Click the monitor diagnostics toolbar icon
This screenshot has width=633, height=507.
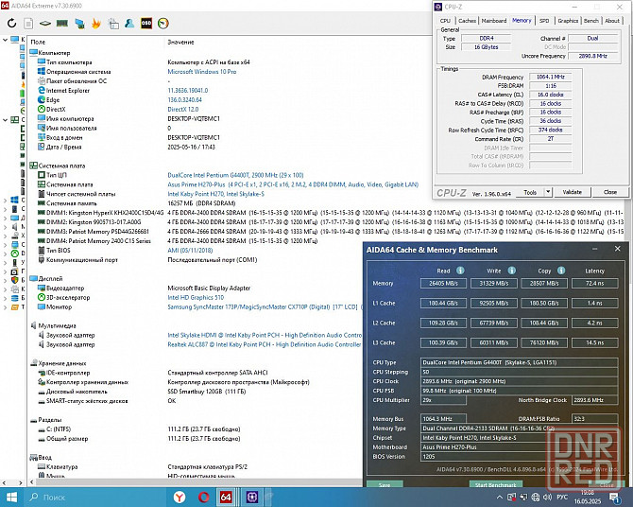tap(79, 24)
